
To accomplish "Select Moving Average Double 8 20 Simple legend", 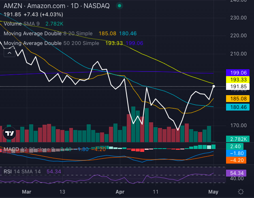I will click(x=48, y=34).
